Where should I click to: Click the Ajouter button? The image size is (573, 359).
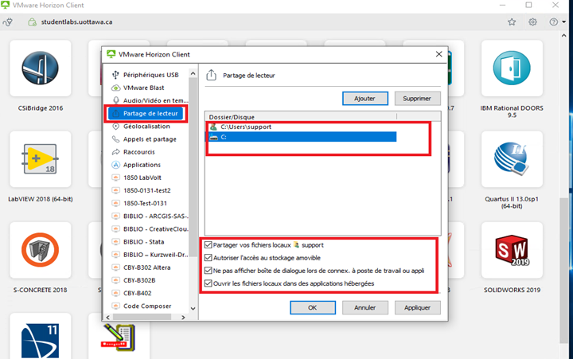click(365, 99)
